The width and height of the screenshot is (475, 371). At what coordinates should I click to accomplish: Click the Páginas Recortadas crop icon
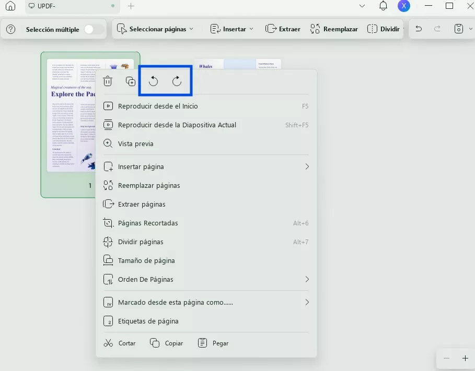point(108,223)
